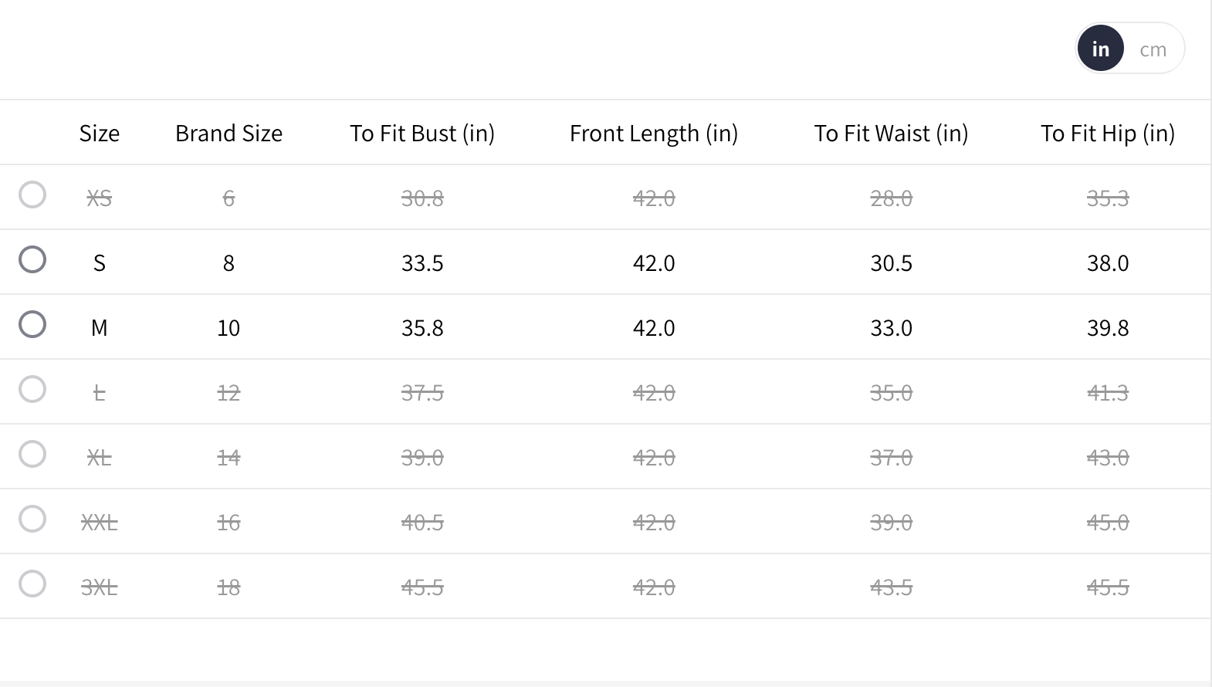This screenshot has height=687, width=1212.
Task: Select the 'in' inches unit
Action: [1100, 49]
